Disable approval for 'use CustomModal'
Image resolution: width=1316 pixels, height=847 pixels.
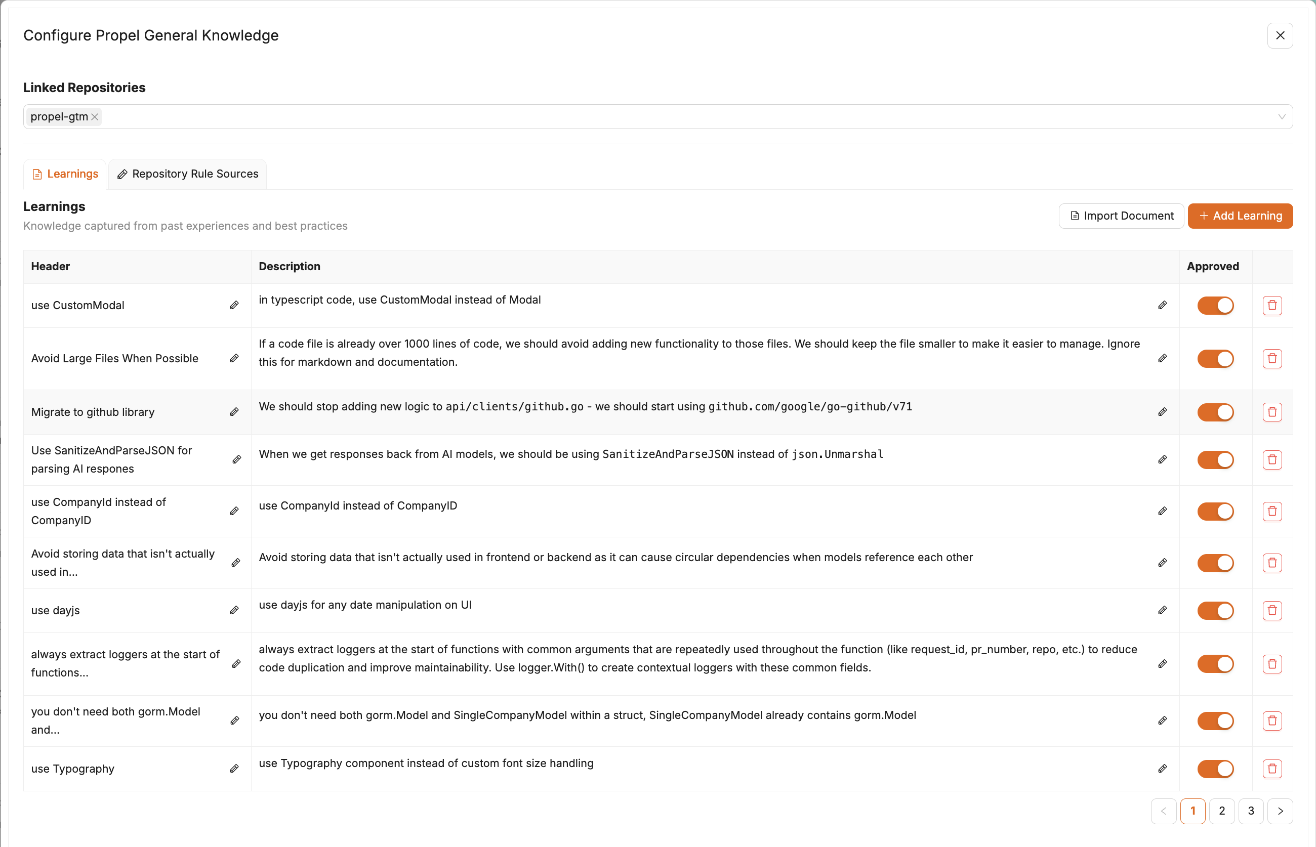1215,305
